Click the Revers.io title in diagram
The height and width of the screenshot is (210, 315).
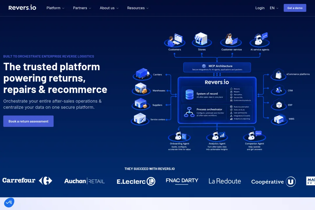click(x=217, y=82)
